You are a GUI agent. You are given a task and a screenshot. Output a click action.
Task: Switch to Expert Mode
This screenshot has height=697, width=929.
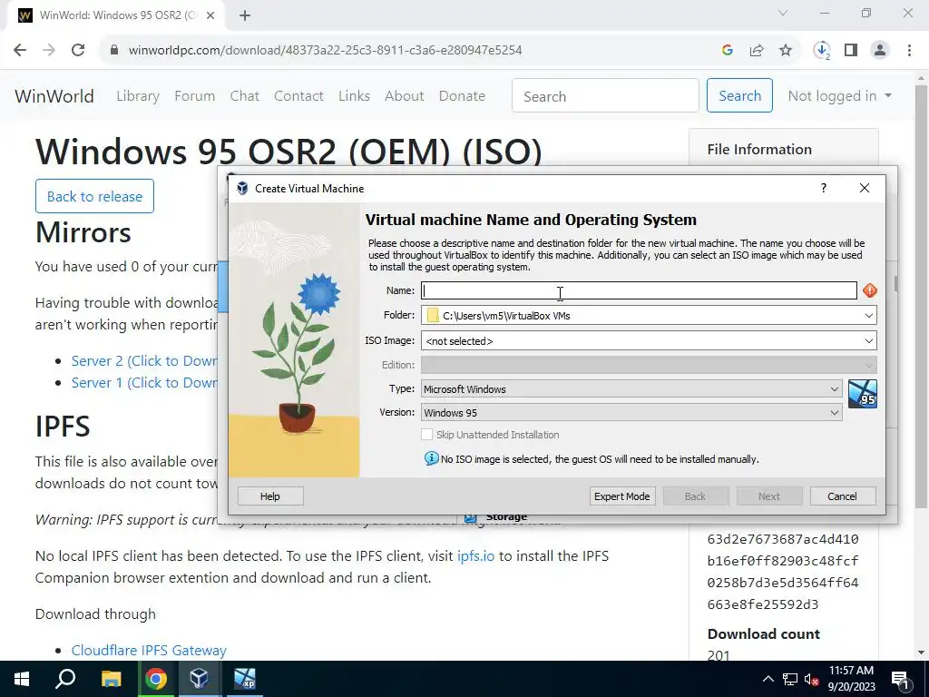coord(622,496)
